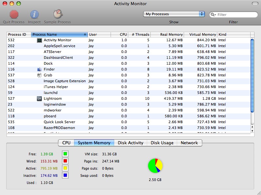Select the iTunes Helper process
This screenshot has height=195, width=261.
click(129, 87)
